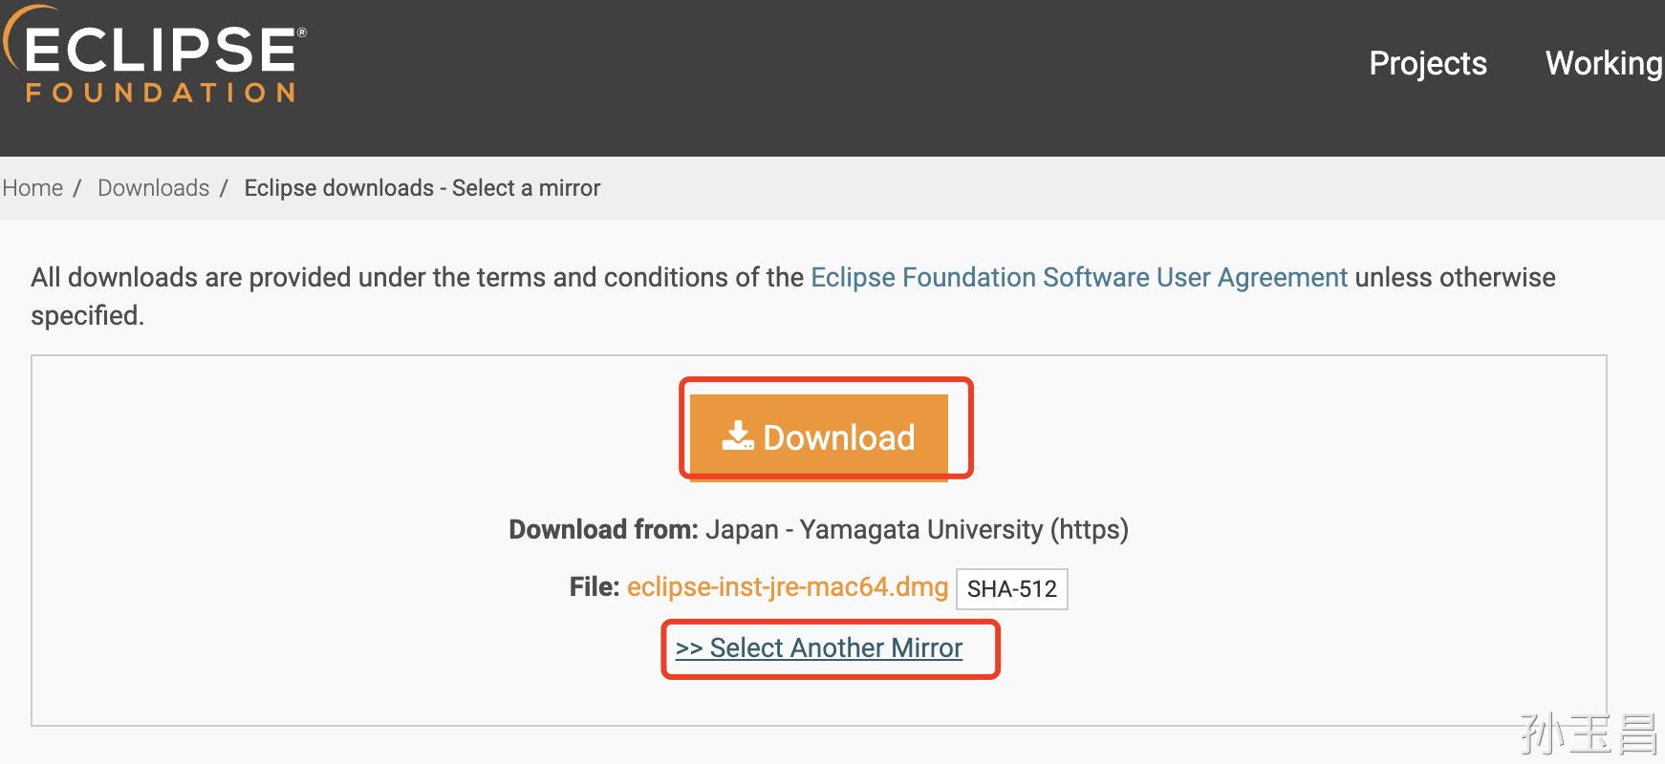This screenshot has width=1665, height=764.
Task: Verify file integrity with SHA-512
Action: coord(1010,588)
